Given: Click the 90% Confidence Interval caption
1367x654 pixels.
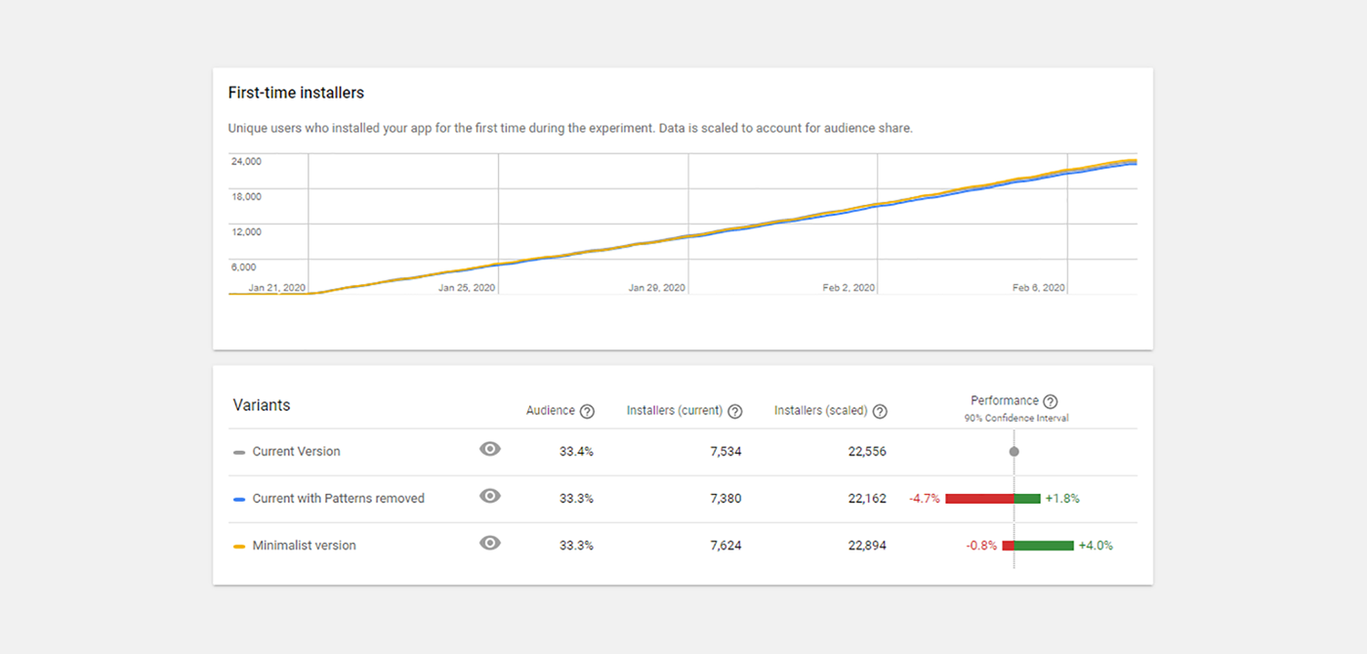Looking at the screenshot, I should [1016, 419].
